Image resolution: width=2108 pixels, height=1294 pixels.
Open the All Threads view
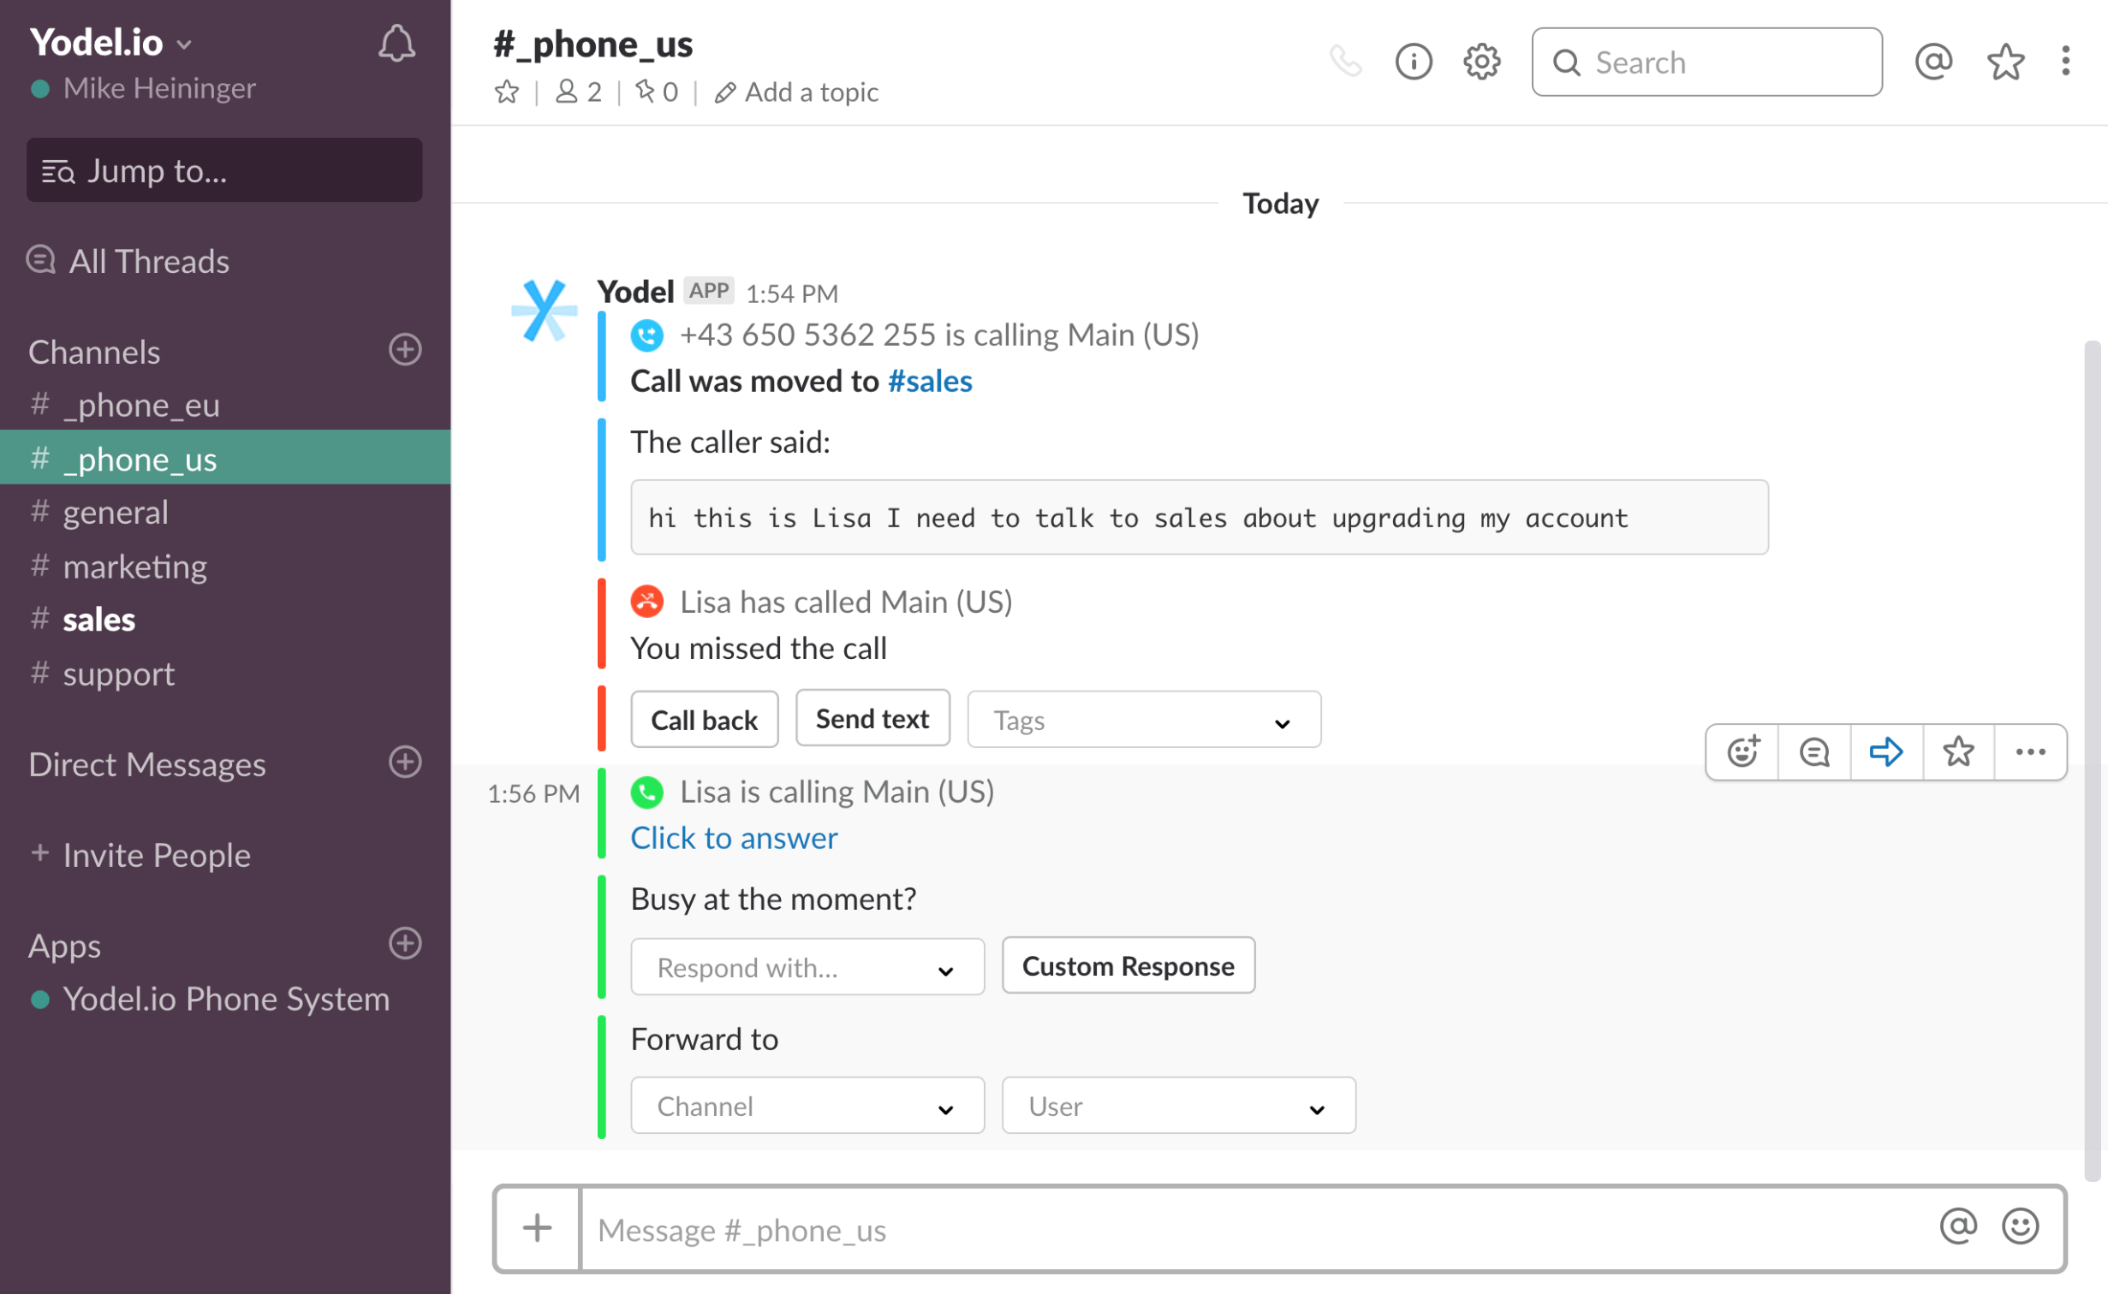pos(148,261)
